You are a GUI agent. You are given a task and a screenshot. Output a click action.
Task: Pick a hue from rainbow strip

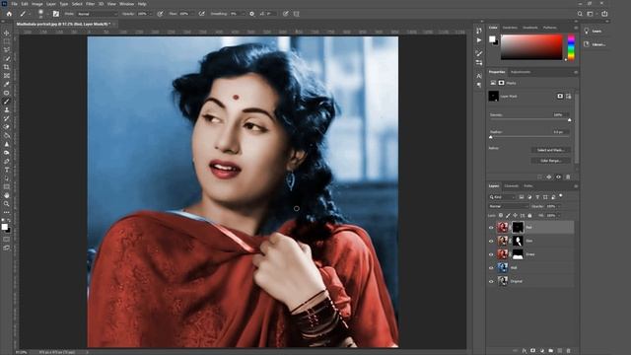click(571, 47)
